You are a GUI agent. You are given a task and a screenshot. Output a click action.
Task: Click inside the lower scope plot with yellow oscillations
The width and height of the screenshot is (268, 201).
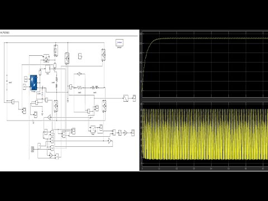pos(205,134)
